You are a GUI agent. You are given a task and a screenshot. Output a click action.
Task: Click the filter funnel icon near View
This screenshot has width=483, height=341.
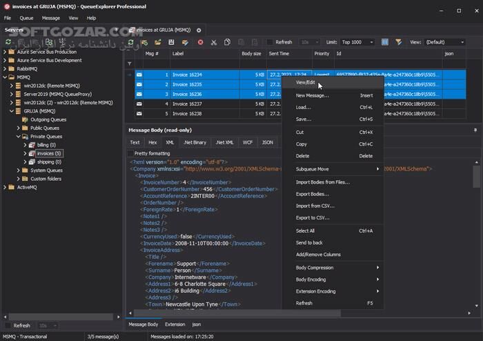399,43
